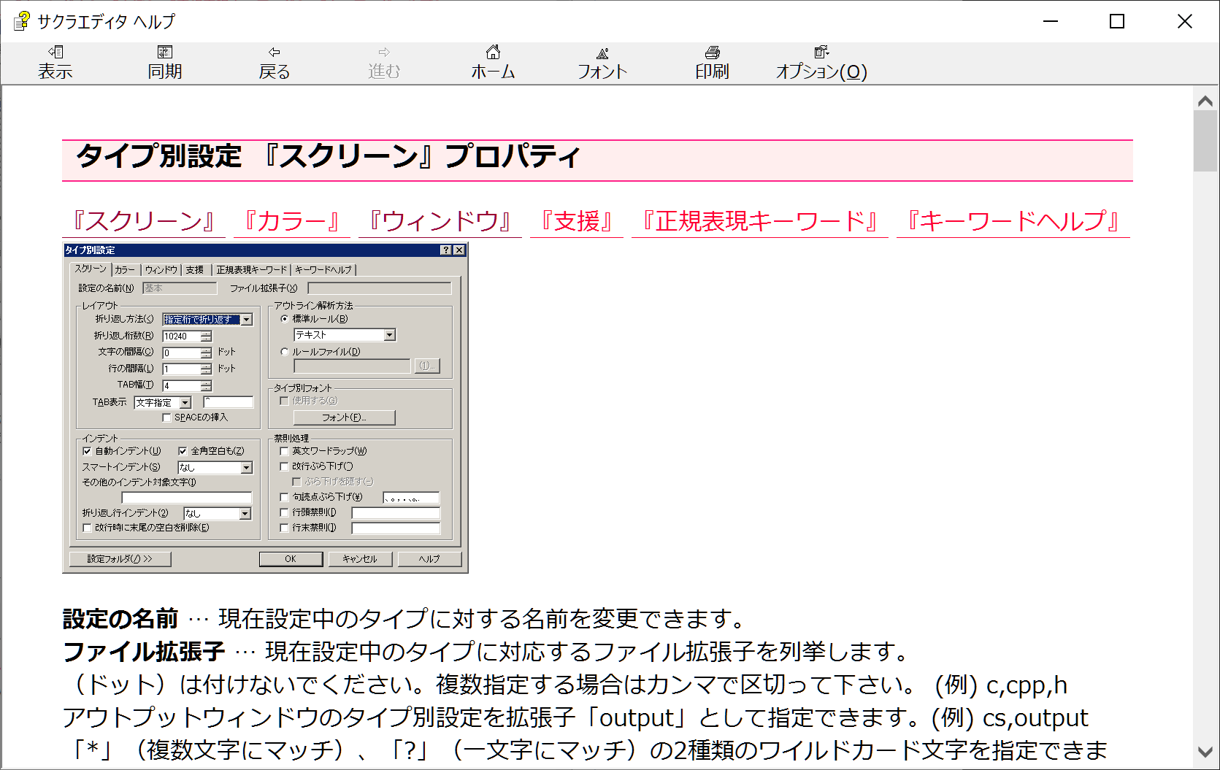Click the OK button in the dialog
Image resolution: width=1220 pixels, height=770 pixels.
291,559
